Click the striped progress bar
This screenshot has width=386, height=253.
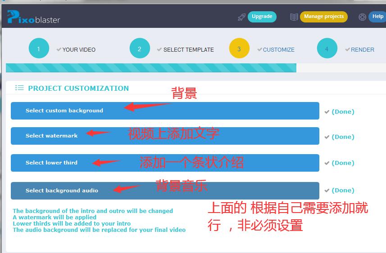click(151, 68)
